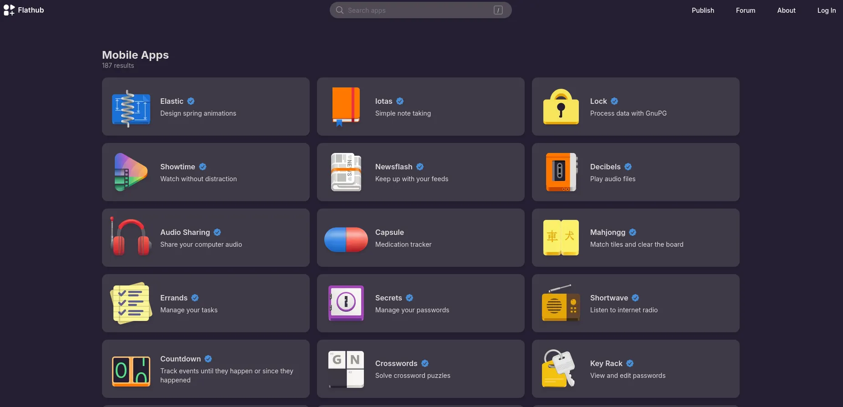
Task: Focus the Search apps field
Action: point(420,10)
